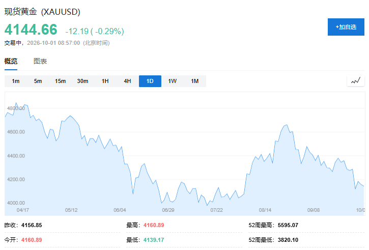The height and width of the screenshot is (250, 369).
Task: Choose the 15m timeframe
Action: 60,81
